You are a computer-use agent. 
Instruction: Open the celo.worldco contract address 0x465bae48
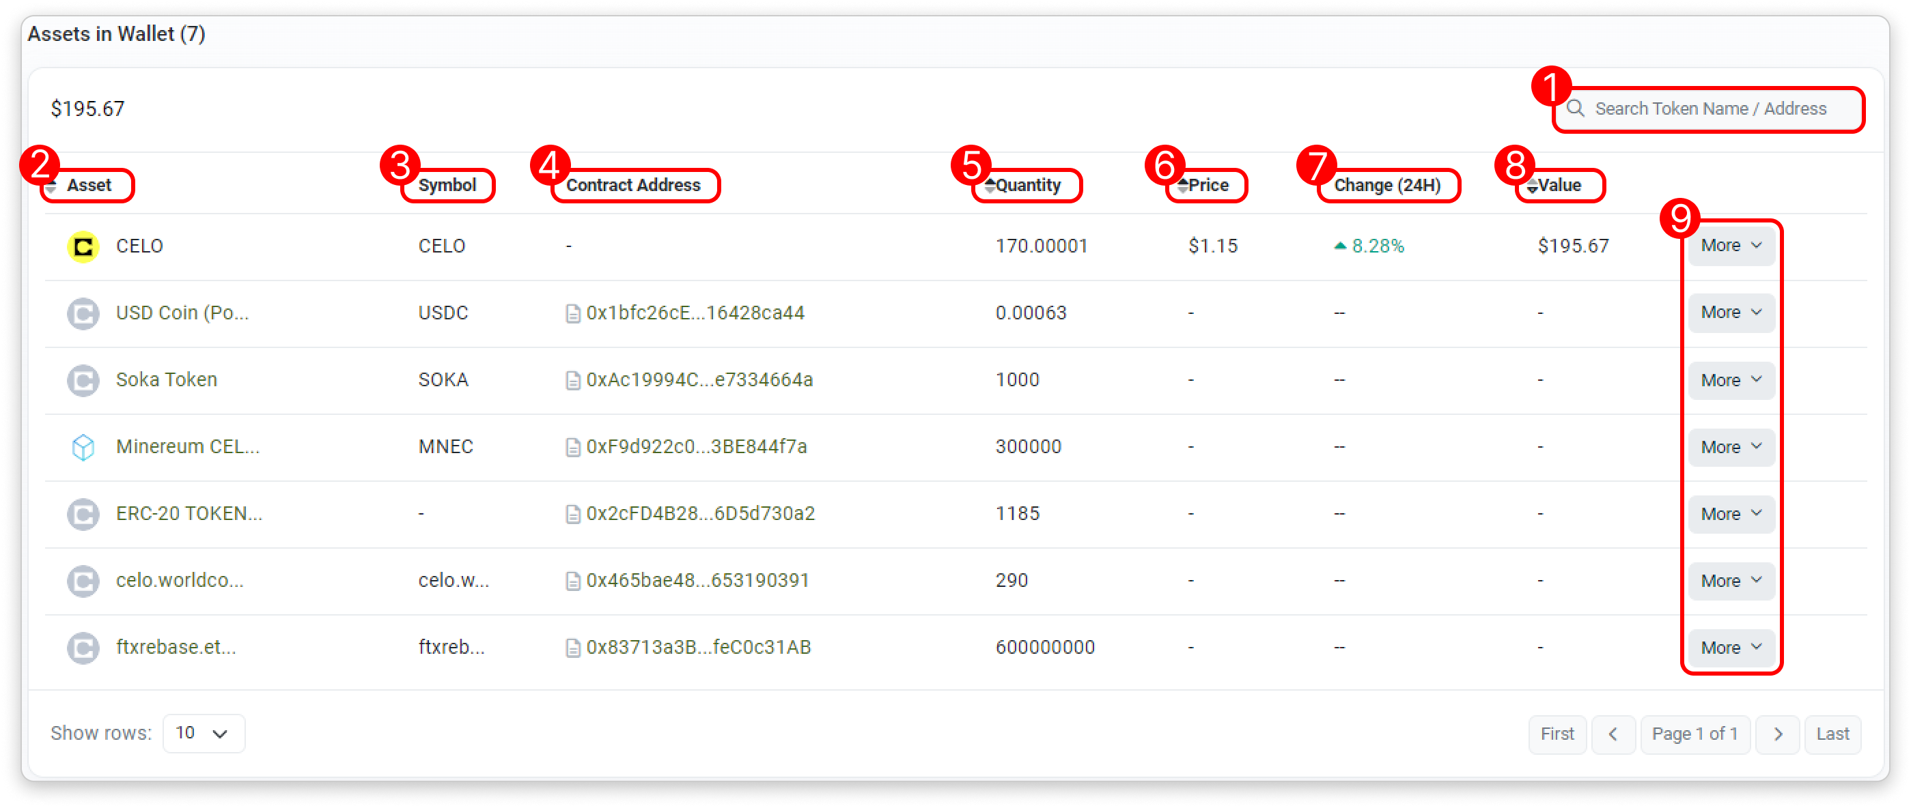[697, 581]
